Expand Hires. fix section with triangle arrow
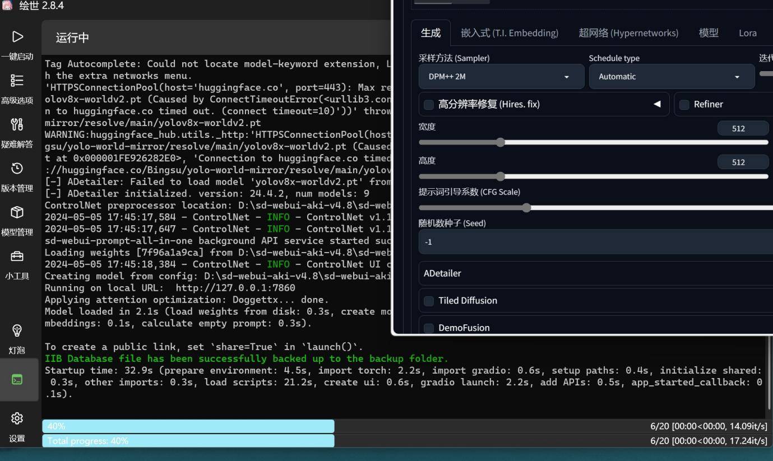 (x=657, y=104)
